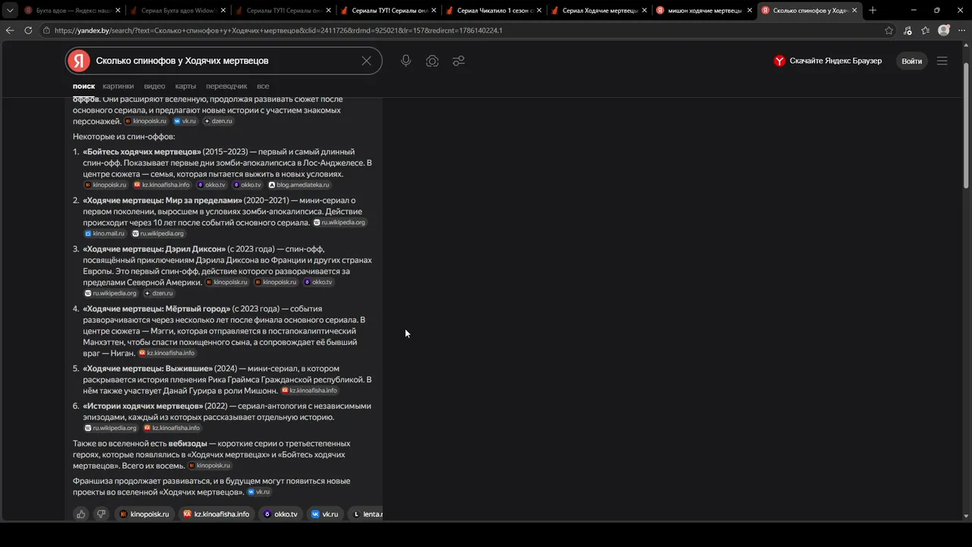
Task: Click 'Некоторые из спин-оффов:' text
Action: pos(124,137)
